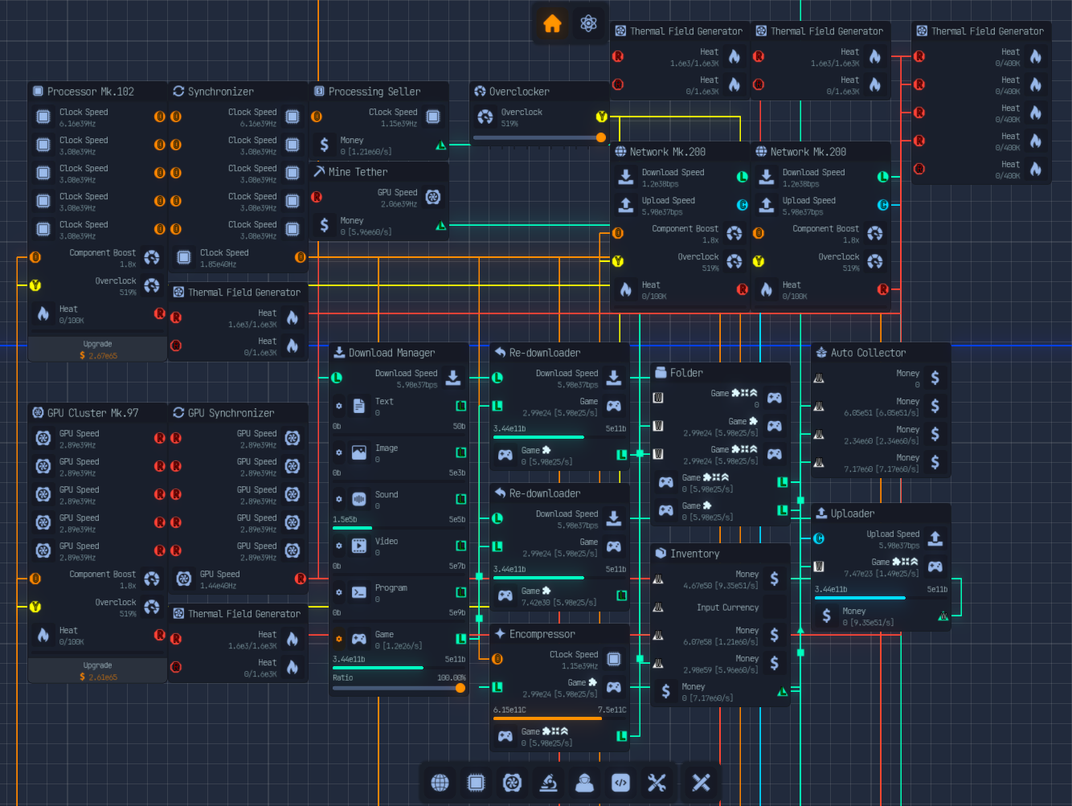Toggle the green download port on Download Manager
Image resolution: width=1072 pixels, height=806 pixels.
(x=336, y=378)
